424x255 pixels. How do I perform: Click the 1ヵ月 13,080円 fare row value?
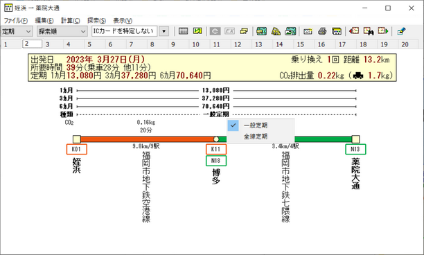point(216,91)
